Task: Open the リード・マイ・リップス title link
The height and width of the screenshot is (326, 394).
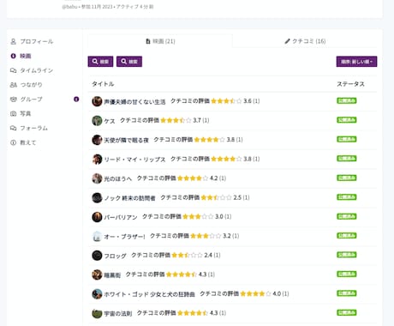Action: click(x=134, y=160)
